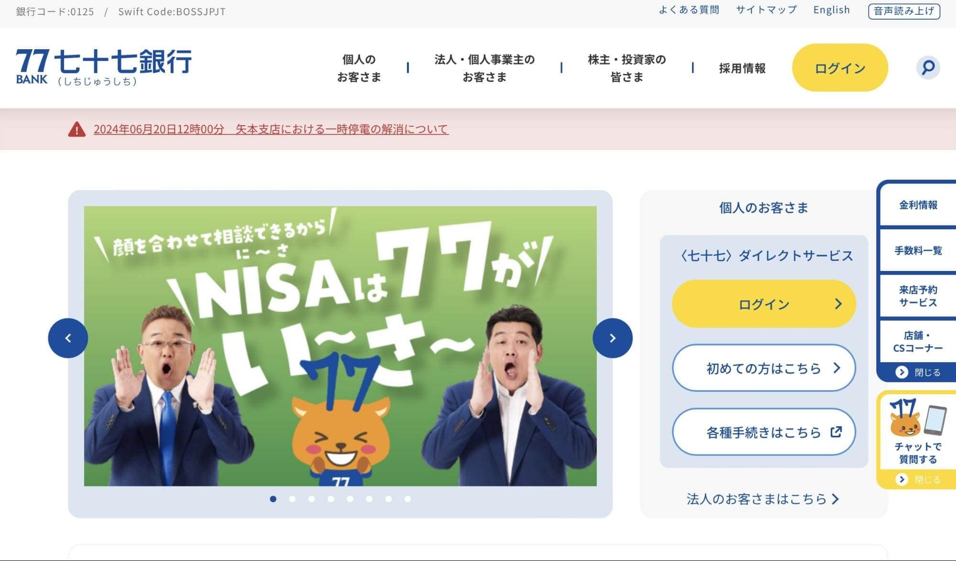The height and width of the screenshot is (561, 956).
Task: Go to the previous carousel slide
Action: 68,338
